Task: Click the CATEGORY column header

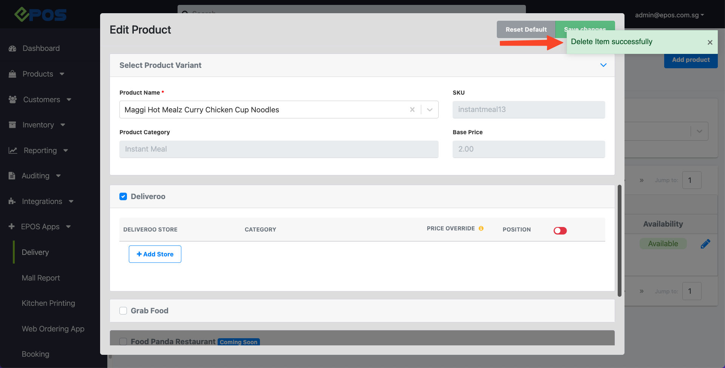Action: coord(260,230)
